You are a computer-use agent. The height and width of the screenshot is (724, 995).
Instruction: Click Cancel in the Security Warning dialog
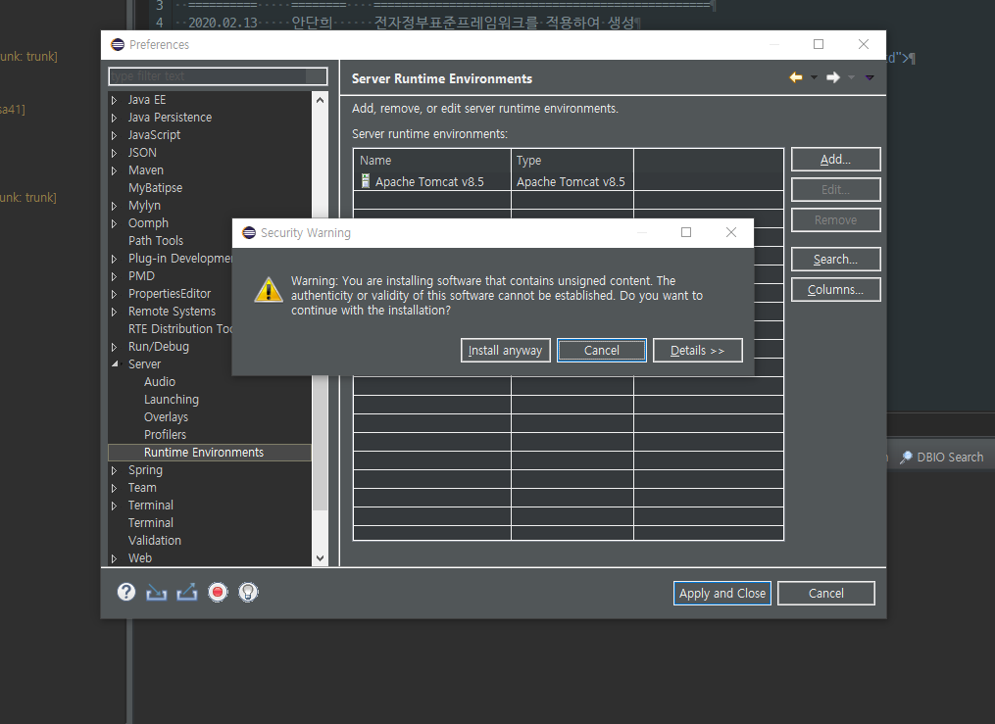click(x=601, y=351)
